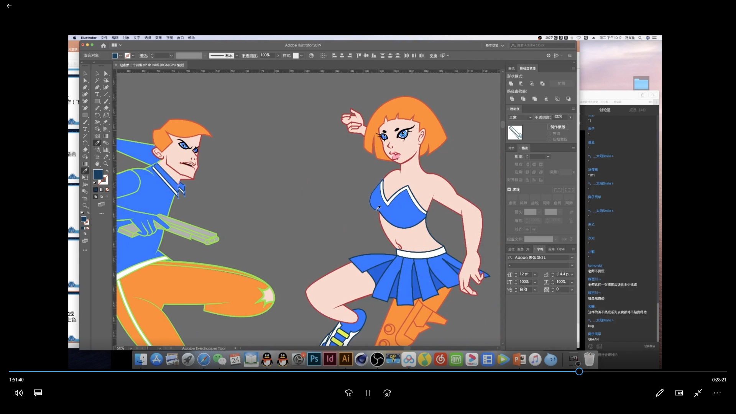This screenshot has width=736, height=414.
Task: Click the Minus Front shape mode icon
Action: 521,84
